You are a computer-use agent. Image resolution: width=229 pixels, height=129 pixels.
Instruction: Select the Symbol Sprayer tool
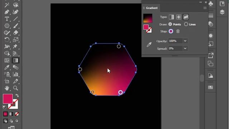pos(7,74)
